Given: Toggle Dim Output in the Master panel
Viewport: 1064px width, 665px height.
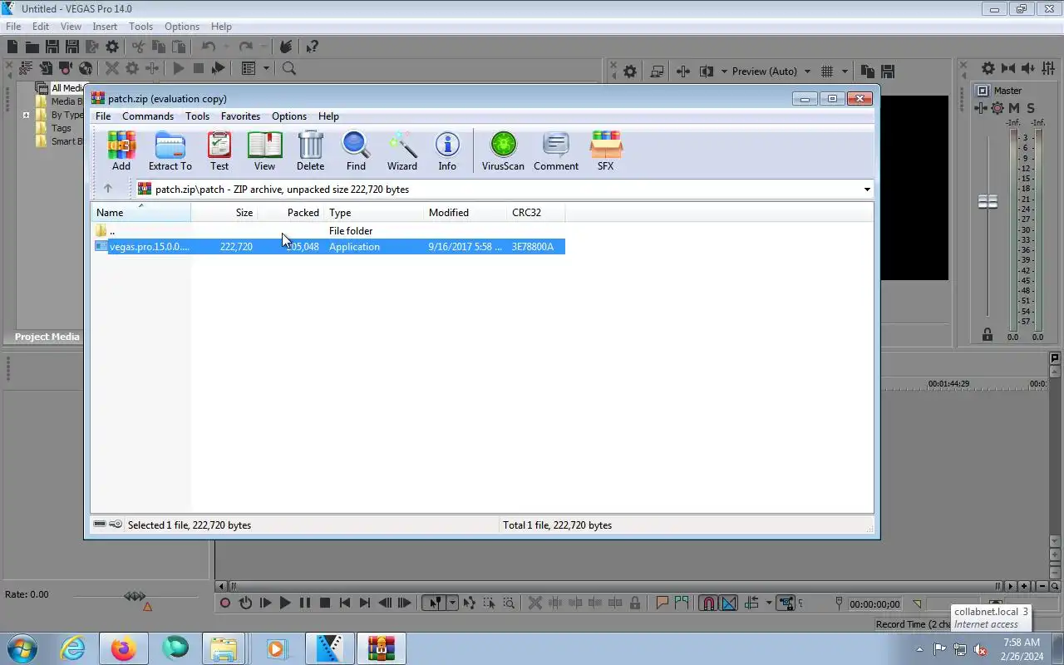Looking at the screenshot, I should (x=1029, y=68).
